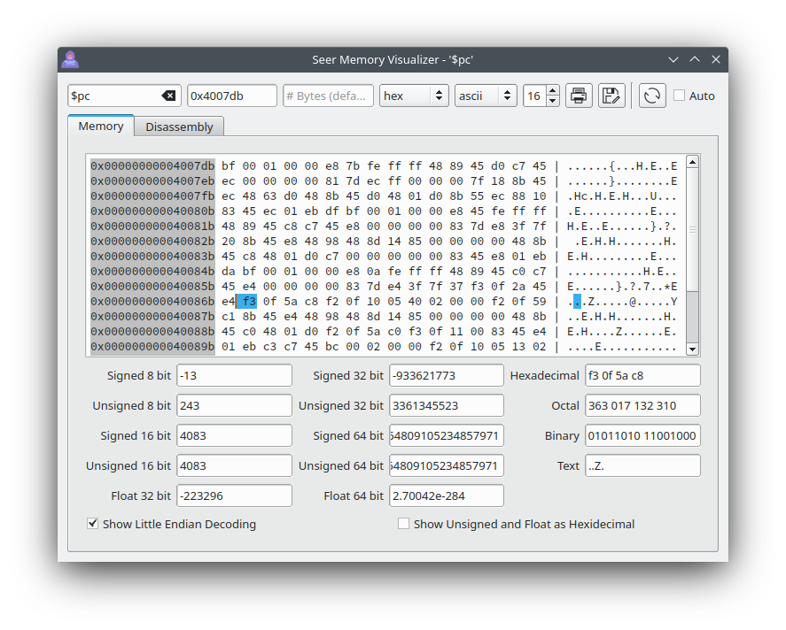Screen dimensions: 786x630
Task: Click address 0x000000000040086b
Action: click(152, 301)
